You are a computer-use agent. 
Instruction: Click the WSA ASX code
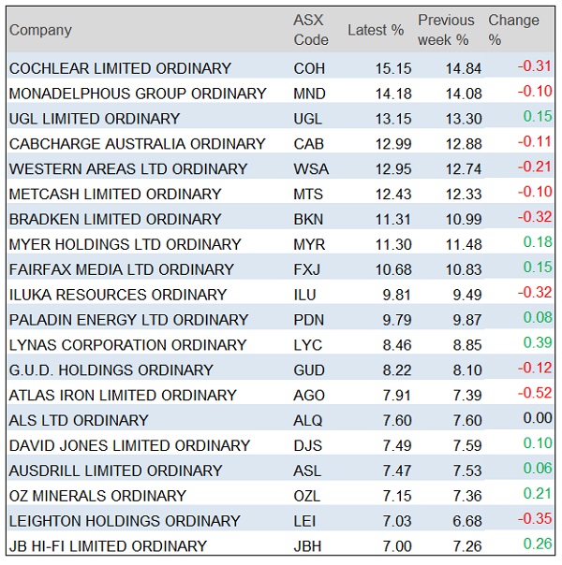pos(310,169)
